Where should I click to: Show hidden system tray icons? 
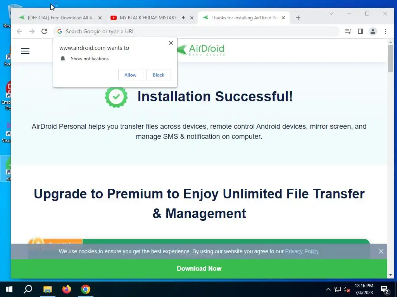tap(328, 289)
